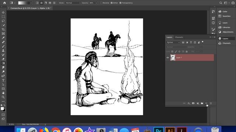The width and height of the screenshot is (236, 132).
Task: Select the Clone Stamp tool
Action: [x=3, y=51]
